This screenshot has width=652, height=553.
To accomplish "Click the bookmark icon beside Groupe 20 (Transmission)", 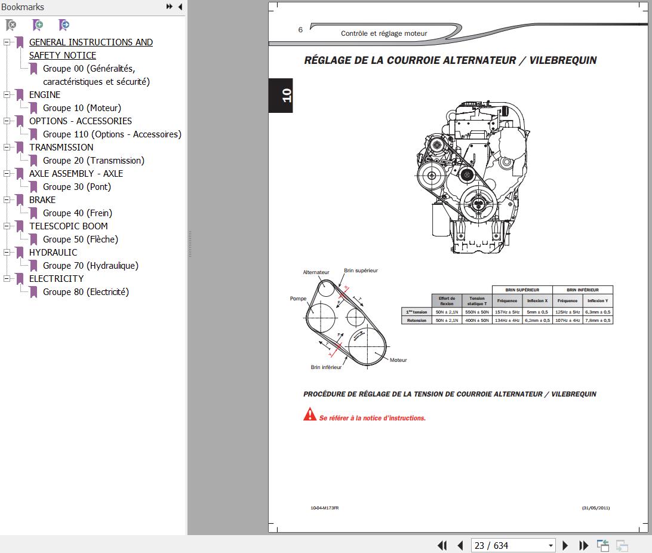I will click(x=33, y=161).
